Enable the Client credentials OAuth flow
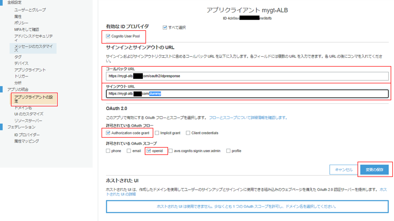The height and width of the screenshot is (221, 394). [x=188, y=133]
